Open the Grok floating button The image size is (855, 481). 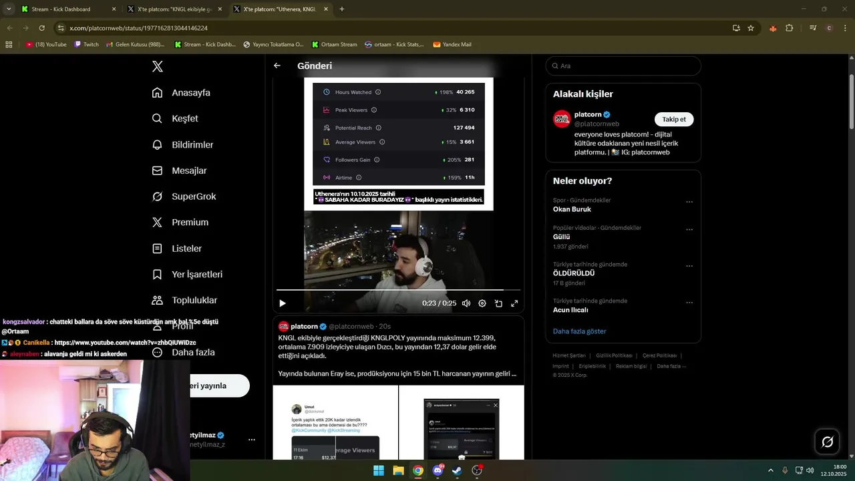click(827, 442)
